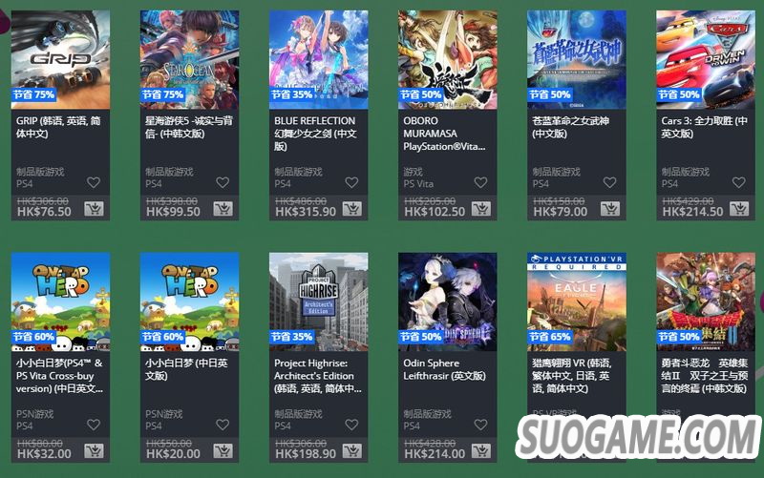
Task: Add Cars 3 to shopping cart
Action: click(x=739, y=209)
